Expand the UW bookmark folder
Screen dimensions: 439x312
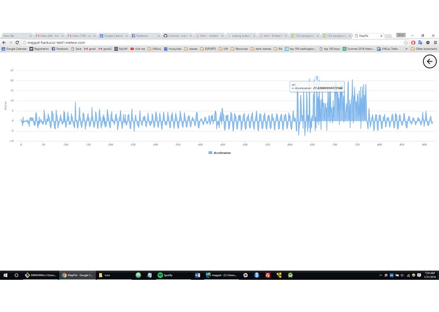pos(224,49)
